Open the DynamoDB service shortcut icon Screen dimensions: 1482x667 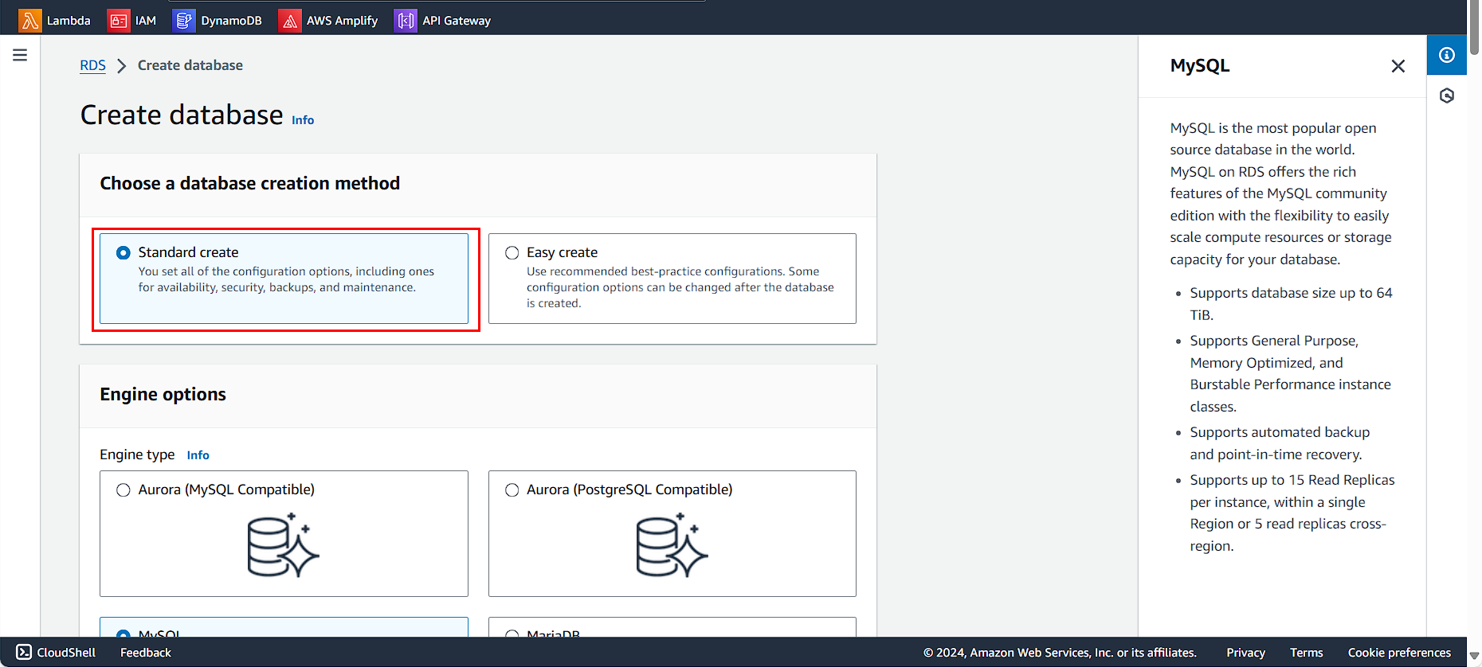point(184,21)
